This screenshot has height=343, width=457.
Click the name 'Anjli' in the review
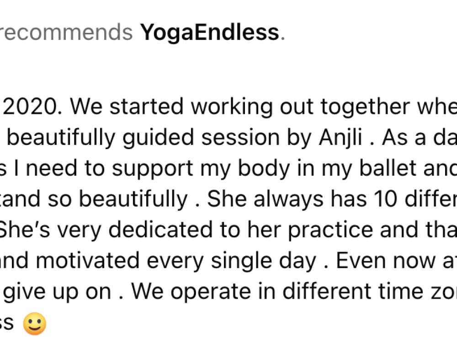[341, 138]
